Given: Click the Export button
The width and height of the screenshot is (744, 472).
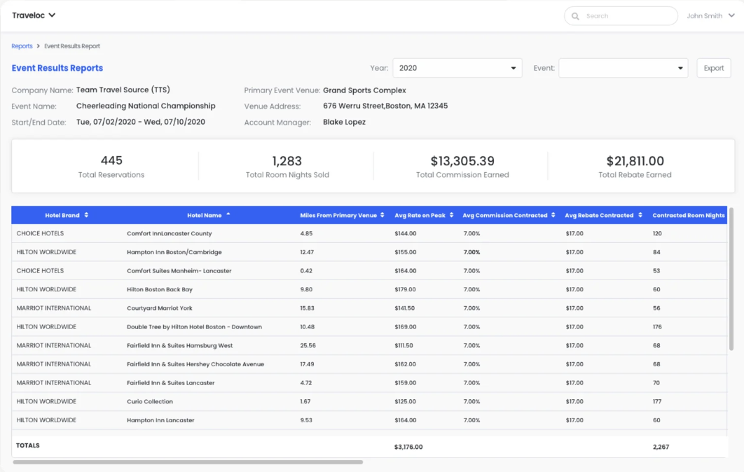Looking at the screenshot, I should [x=713, y=68].
